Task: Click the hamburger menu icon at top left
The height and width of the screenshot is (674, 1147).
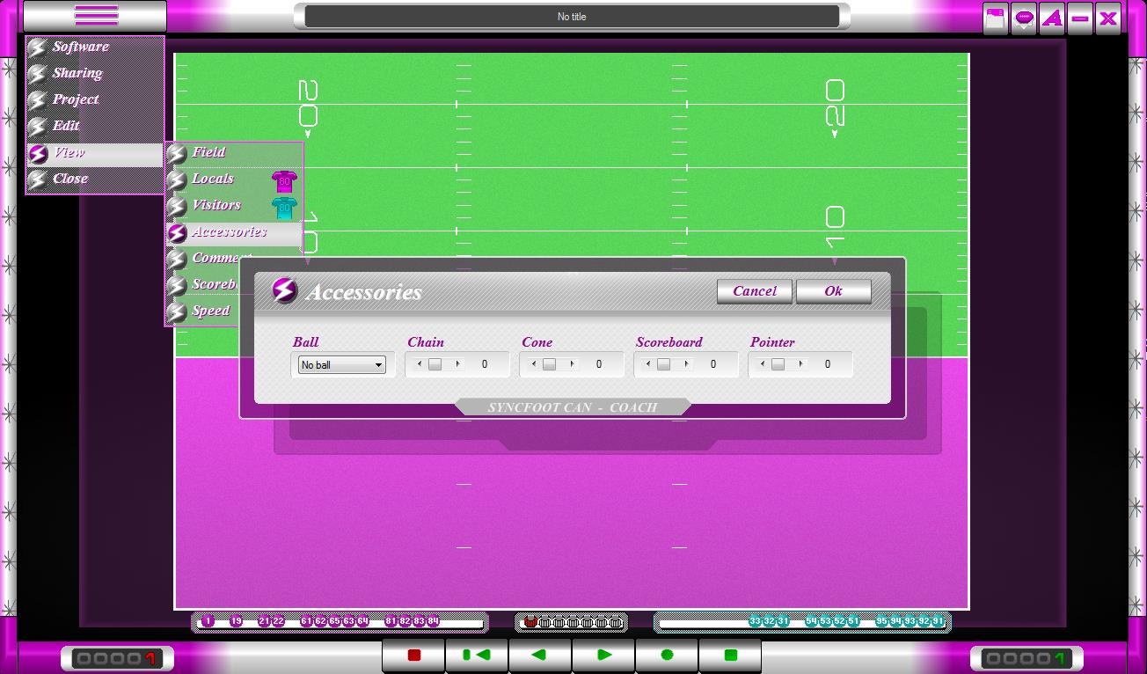Action: click(96, 16)
